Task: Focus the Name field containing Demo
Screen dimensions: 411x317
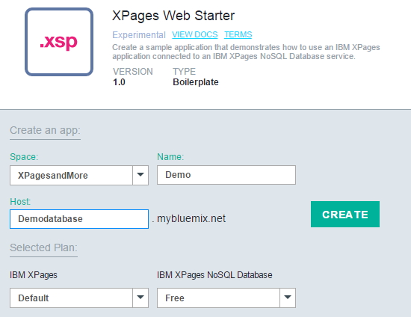Action: (x=226, y=175)
